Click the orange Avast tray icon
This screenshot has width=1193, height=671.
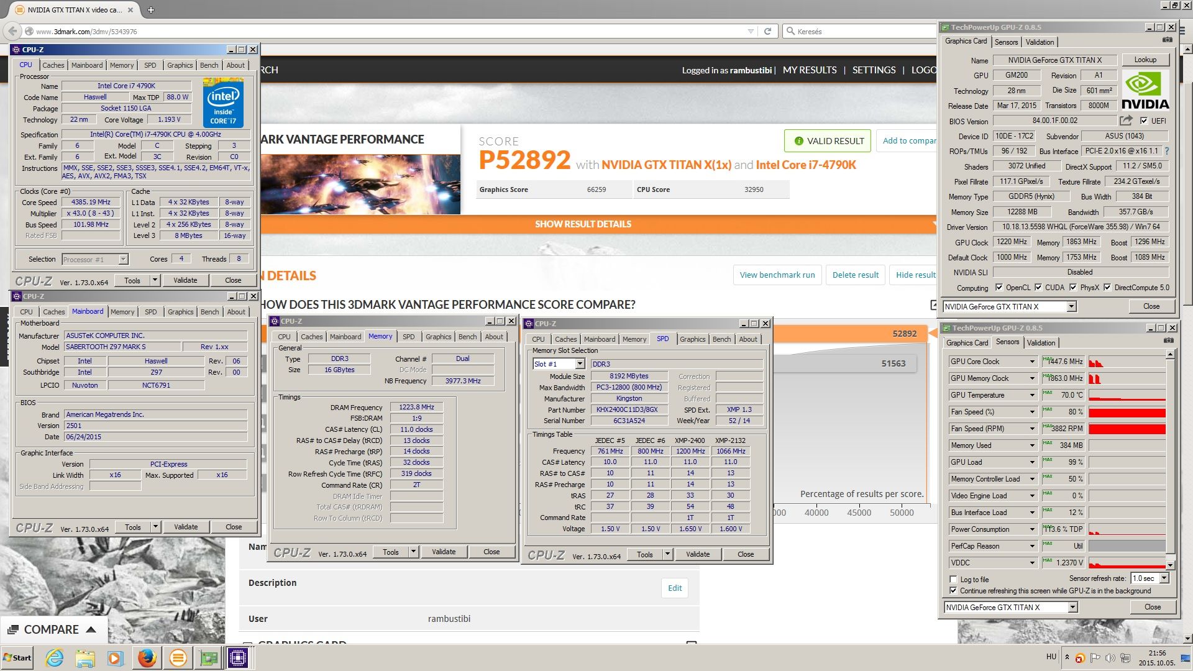[x=1080, y=659]
